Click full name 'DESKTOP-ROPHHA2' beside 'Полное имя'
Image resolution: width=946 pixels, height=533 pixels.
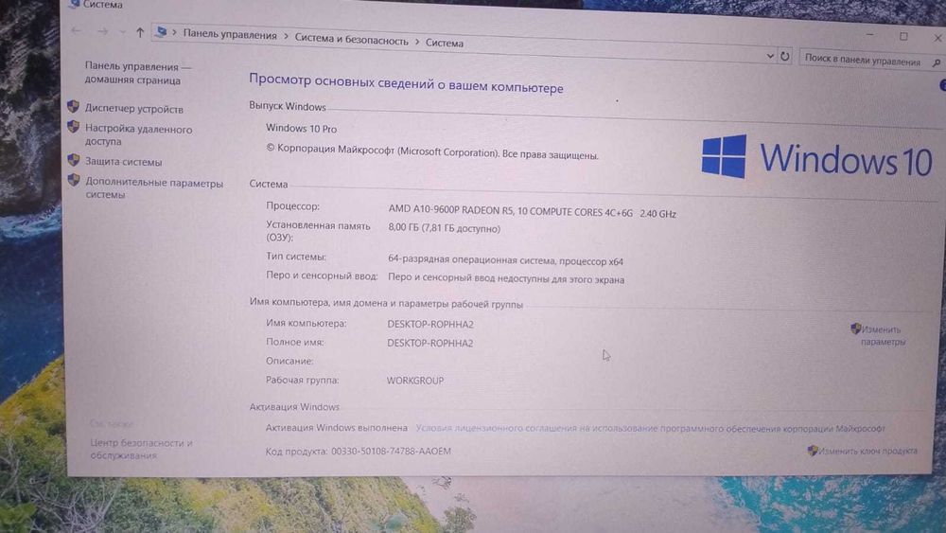tap(430, 343)
